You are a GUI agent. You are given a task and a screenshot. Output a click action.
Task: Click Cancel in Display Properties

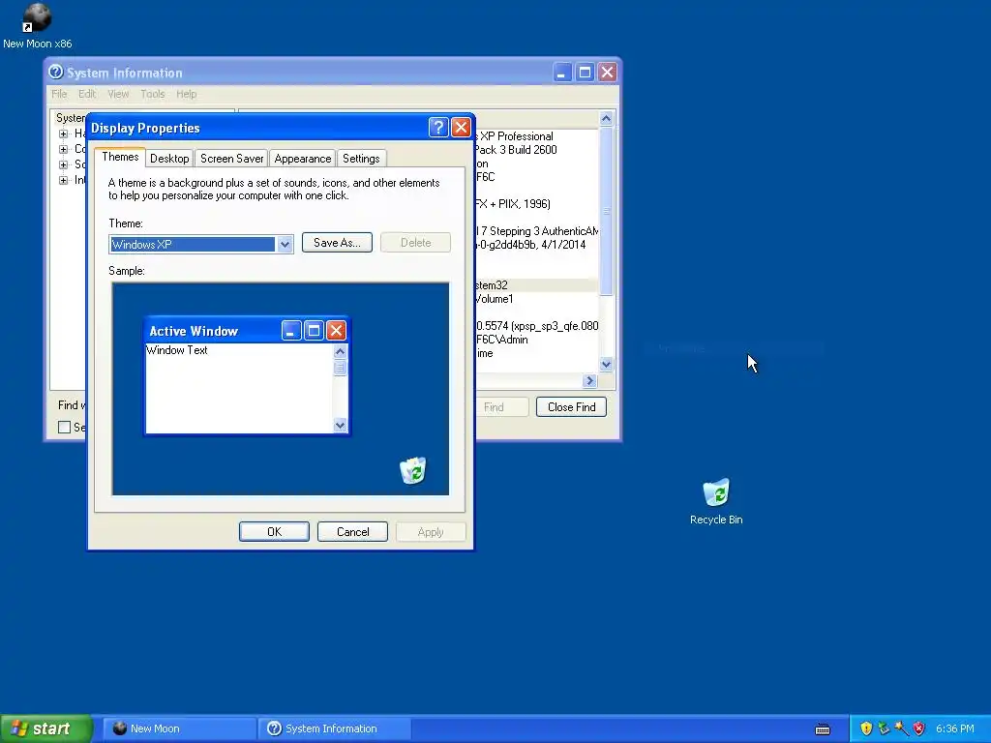352,532
